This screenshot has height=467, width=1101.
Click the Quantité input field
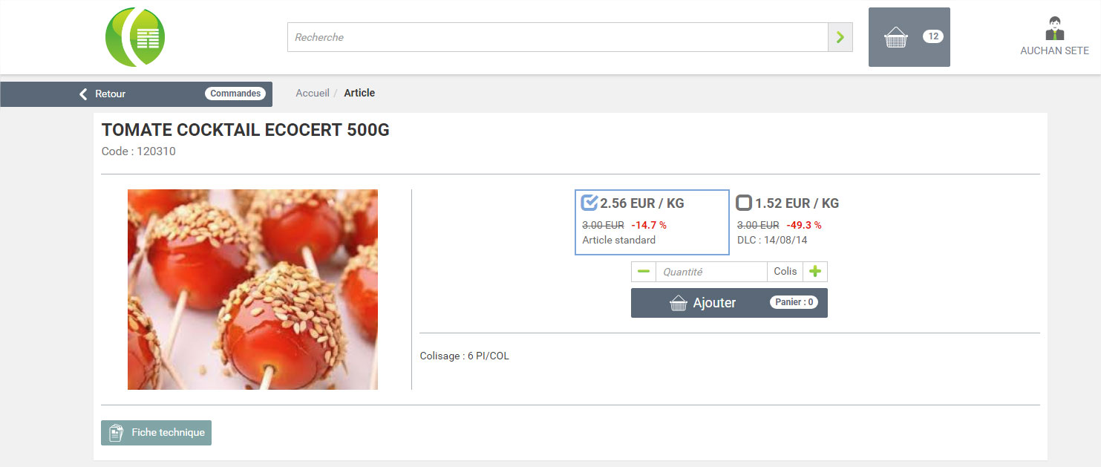711,272
